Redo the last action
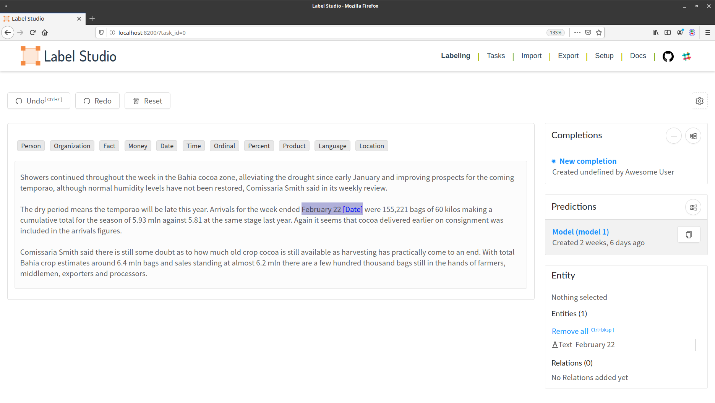 pyautogui.click(x=97, y=101)
